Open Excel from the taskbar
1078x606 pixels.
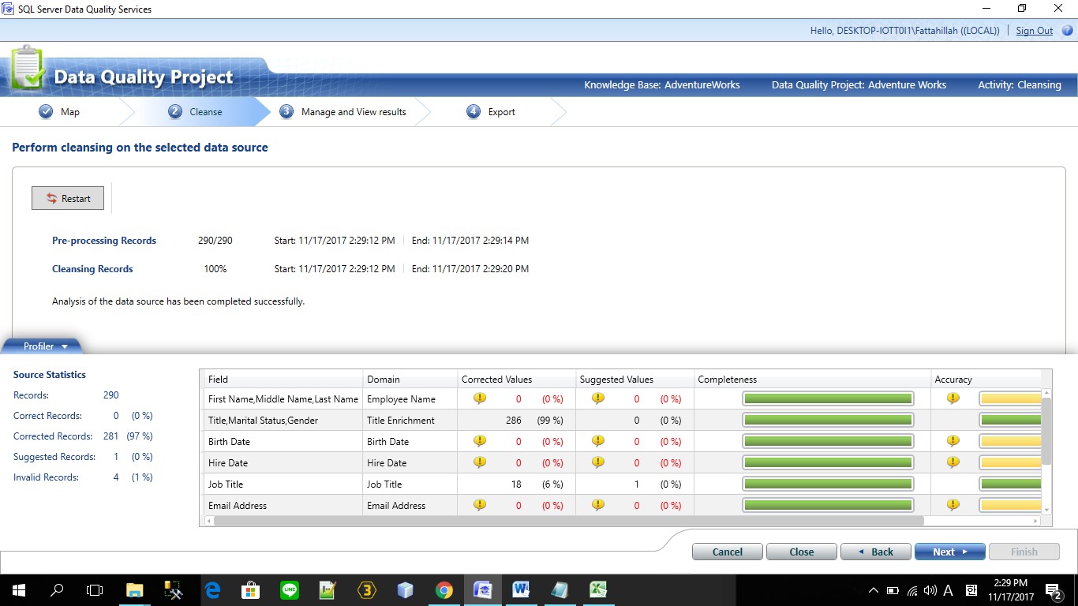tap(598, 590)
